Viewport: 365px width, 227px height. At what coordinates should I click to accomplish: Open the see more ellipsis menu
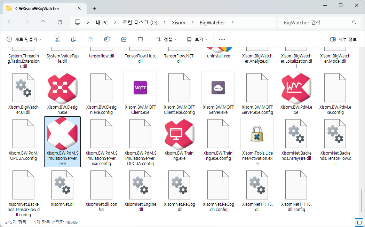(222, 39)
